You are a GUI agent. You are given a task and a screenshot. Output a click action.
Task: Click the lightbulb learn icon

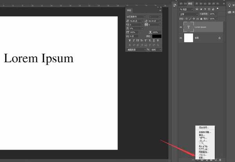click(230, 5)
